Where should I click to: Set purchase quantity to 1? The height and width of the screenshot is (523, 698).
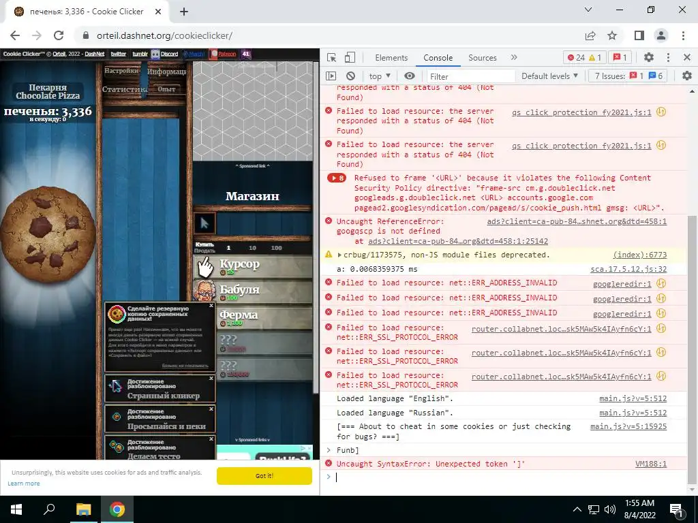coord(228,248)
